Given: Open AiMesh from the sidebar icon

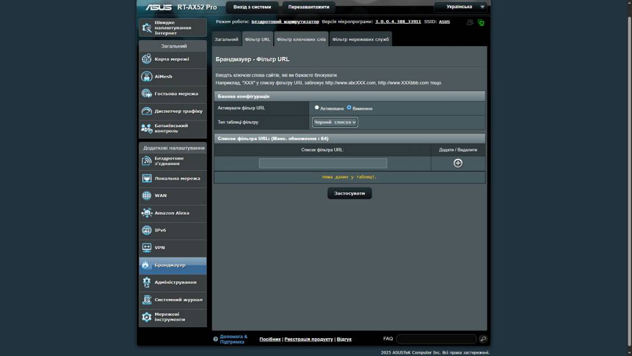Looking at the screenshot, I should pyautogui.click(x=146, y=77).
